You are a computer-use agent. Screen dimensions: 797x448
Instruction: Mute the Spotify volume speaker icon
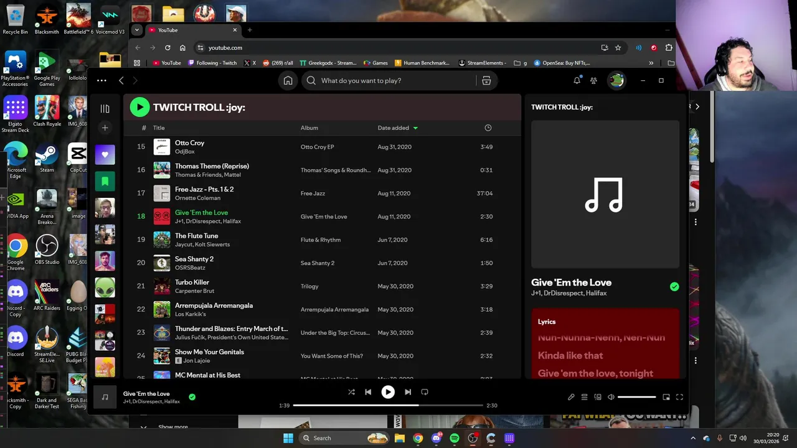pyautogui.click(x=611, y=397)
